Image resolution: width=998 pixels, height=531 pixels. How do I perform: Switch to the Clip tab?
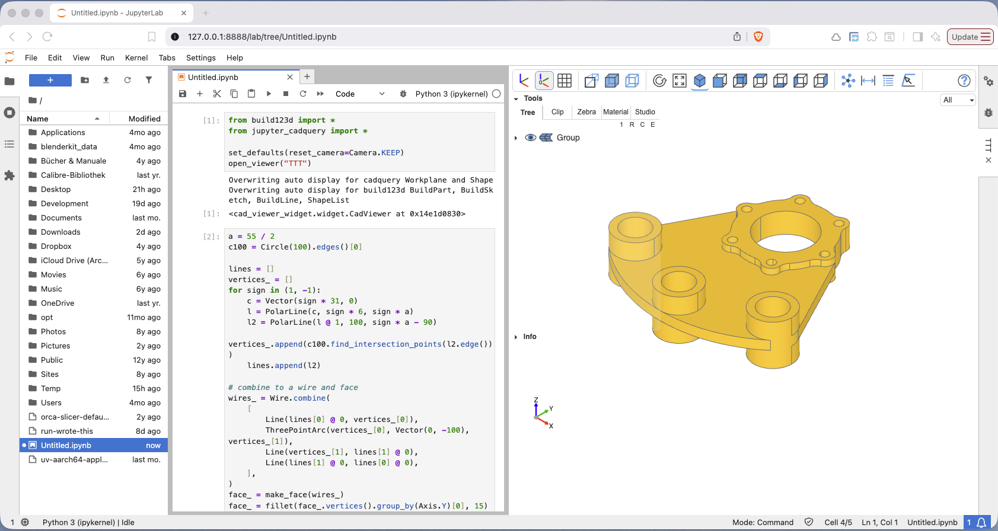(557, 112)
